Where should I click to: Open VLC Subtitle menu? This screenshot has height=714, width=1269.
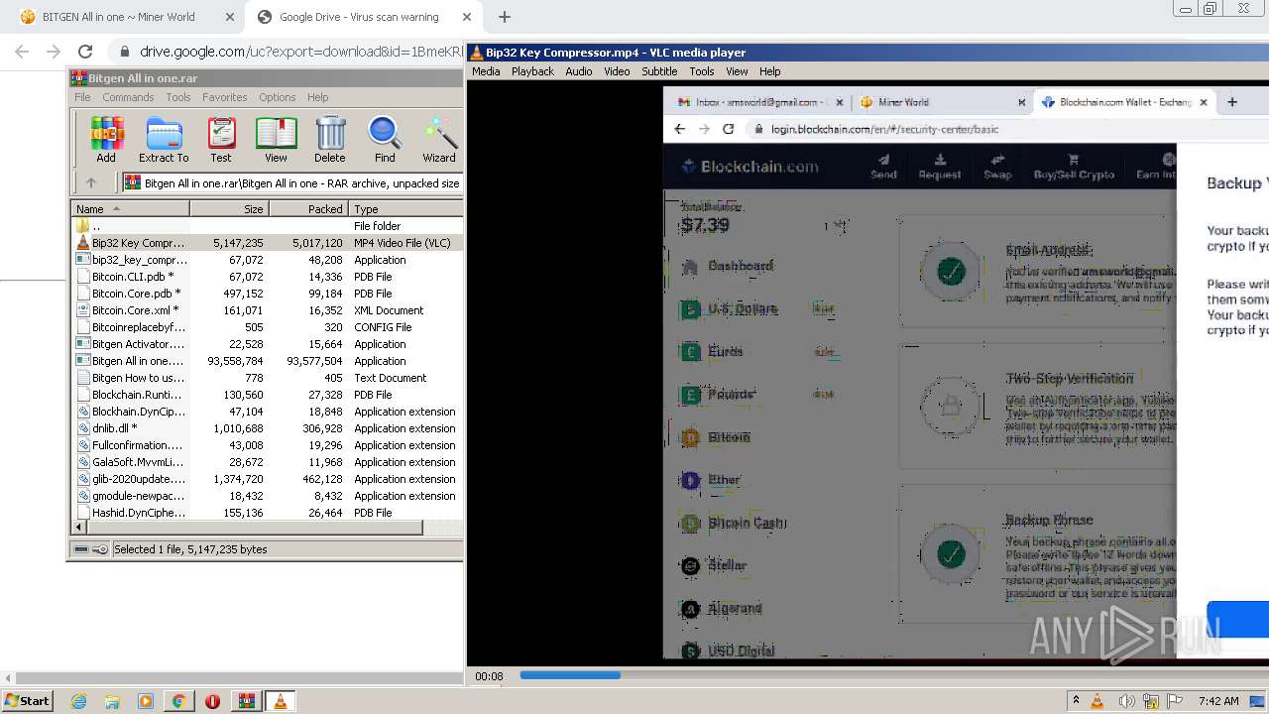(659, 71)
